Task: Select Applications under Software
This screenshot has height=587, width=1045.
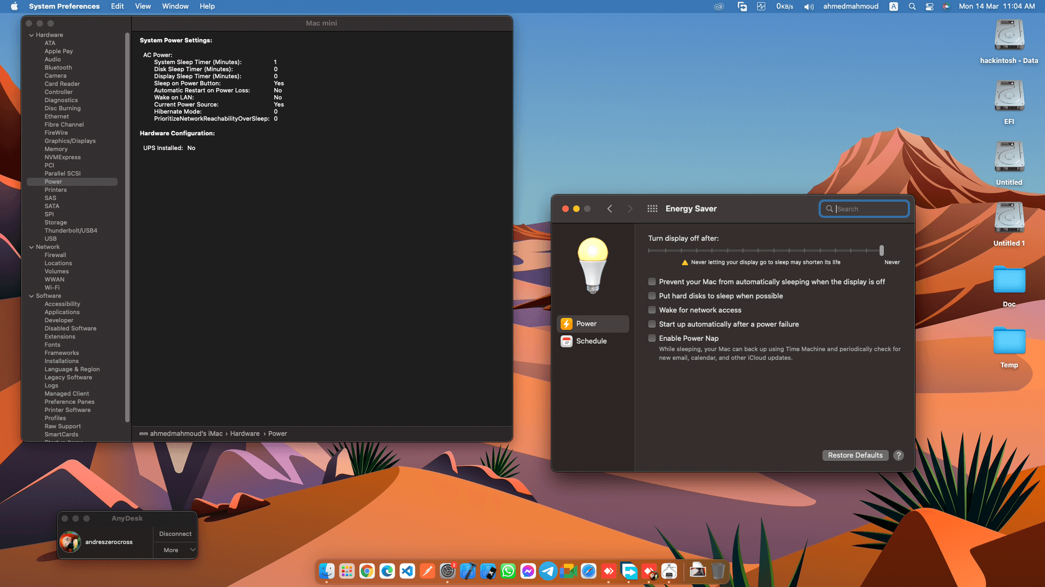Action: [62, 313]
